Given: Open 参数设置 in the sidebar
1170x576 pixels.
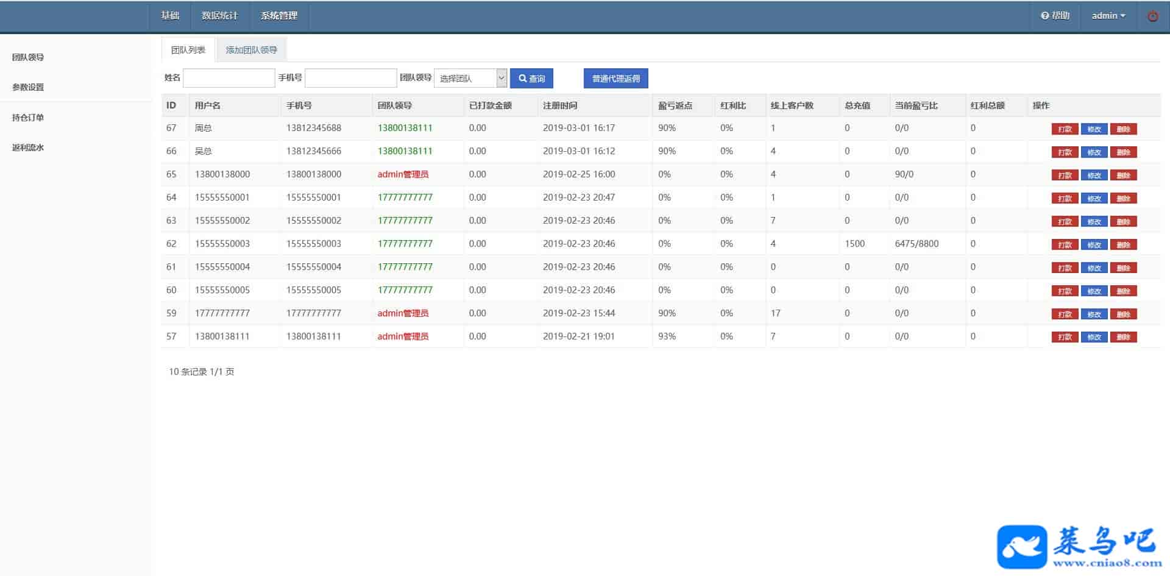Looking at the screenshot, I should pyautogui.click(x=28, y=87).
